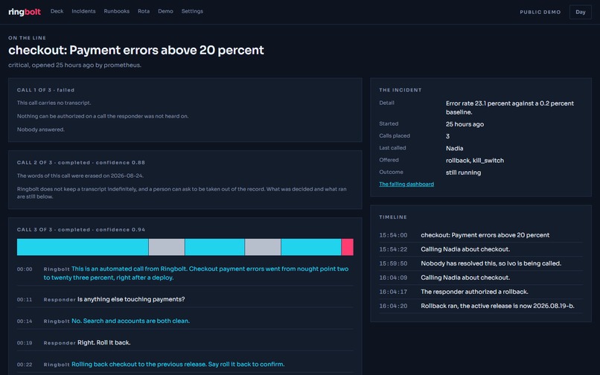This screenshot has height=375, width=600.
Task: Click the transcript line at 00:00
Action: [x=185, y=273]
